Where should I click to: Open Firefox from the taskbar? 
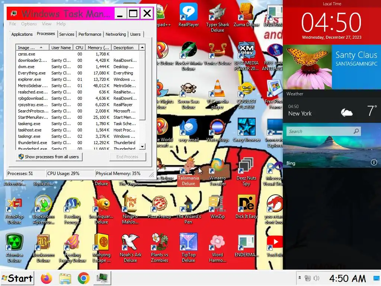coord(47,278)
